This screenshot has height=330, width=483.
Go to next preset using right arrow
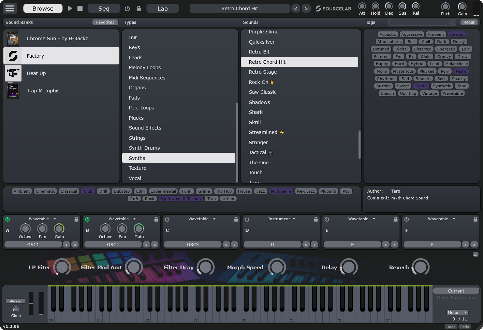tap(306, 9)
